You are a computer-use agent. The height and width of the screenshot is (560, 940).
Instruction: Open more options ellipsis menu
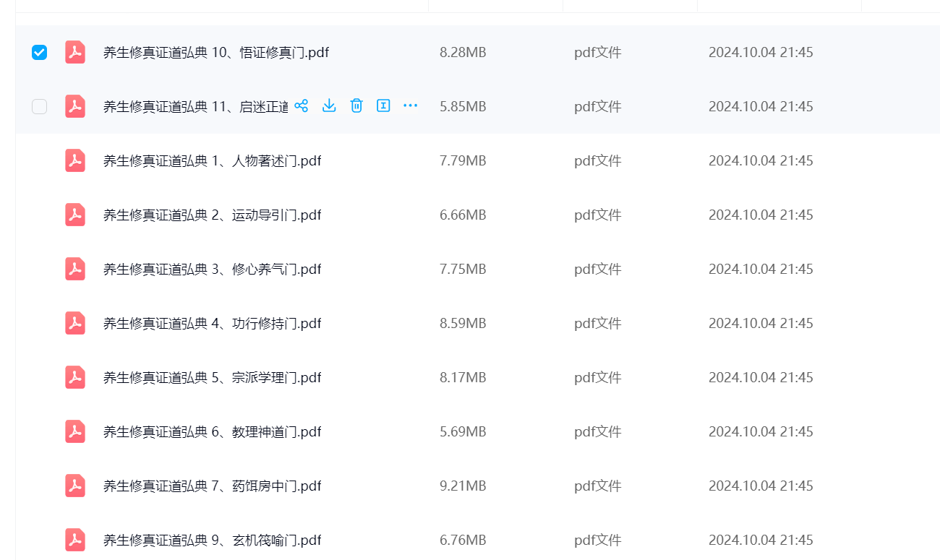click(410, 106)
